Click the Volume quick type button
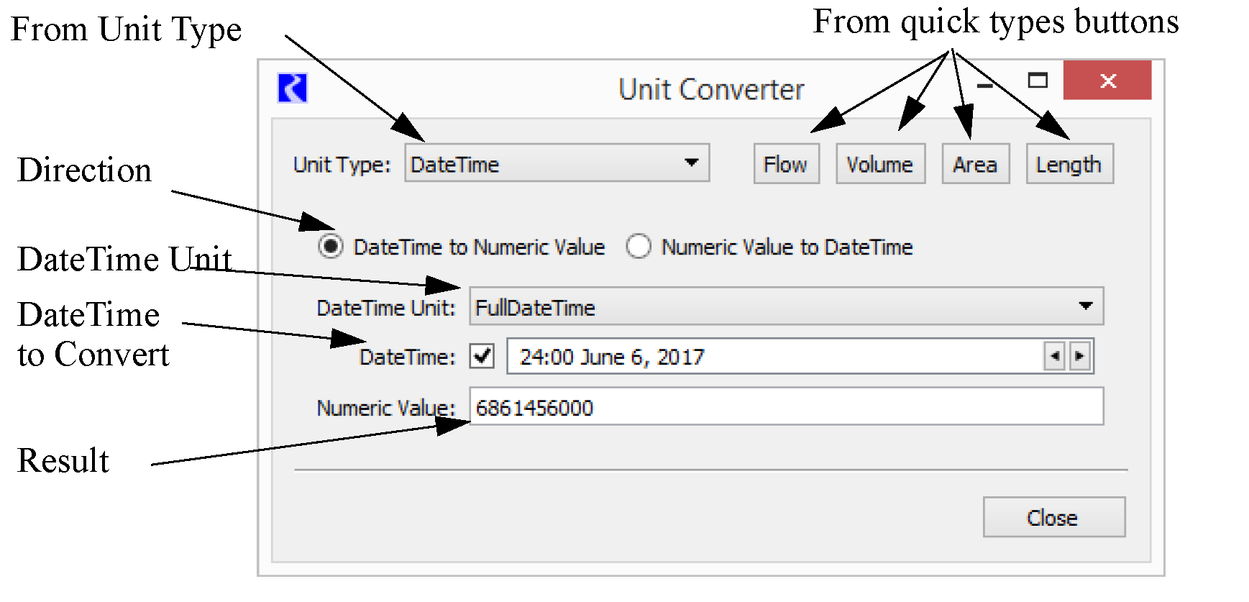 pyautogui.click(x=879, y=165)
